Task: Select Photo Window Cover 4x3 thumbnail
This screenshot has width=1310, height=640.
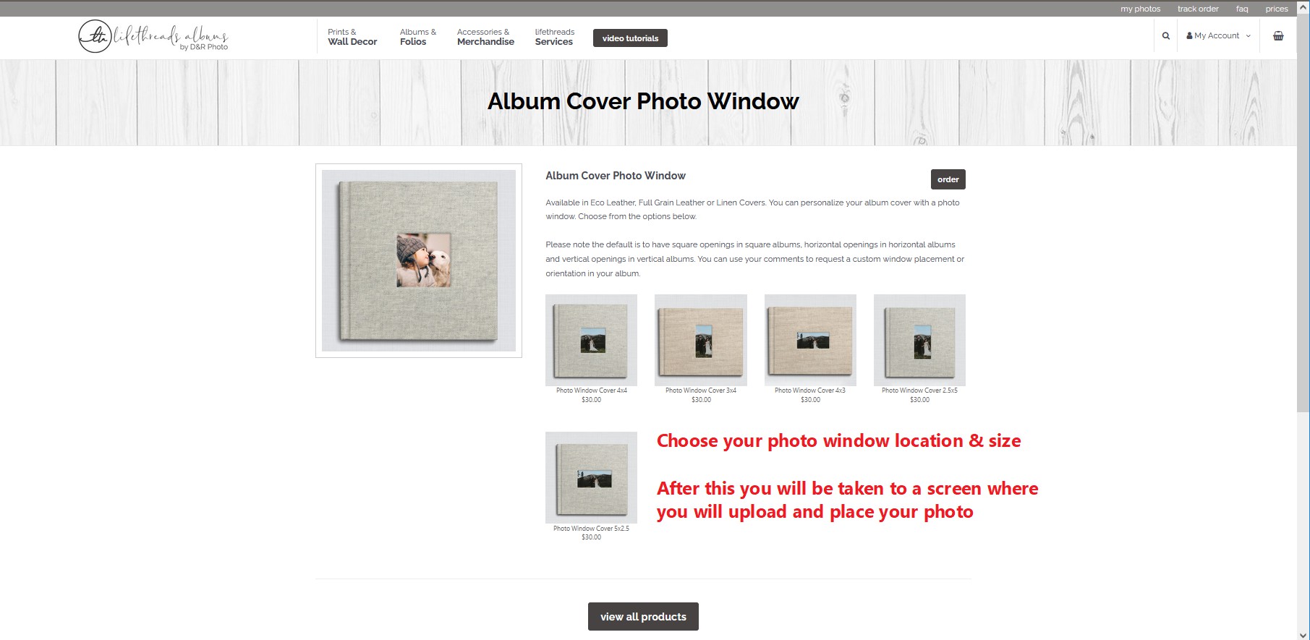Action: 810,340
